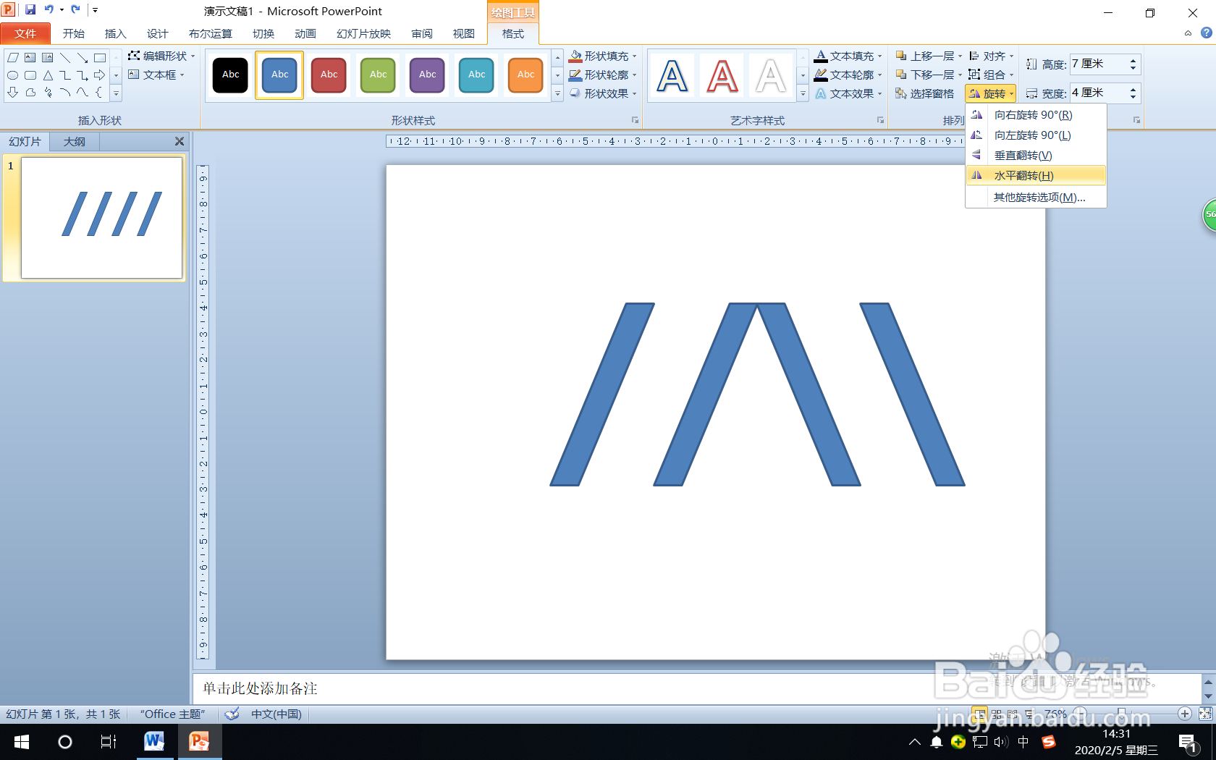Screen dimensions: 1216x760
Task: Select the arrow line shape tool
Action: [x=83, y=58]
